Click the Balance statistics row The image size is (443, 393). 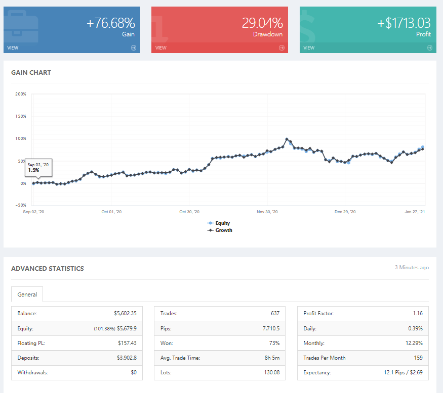(x=77, y=314)
